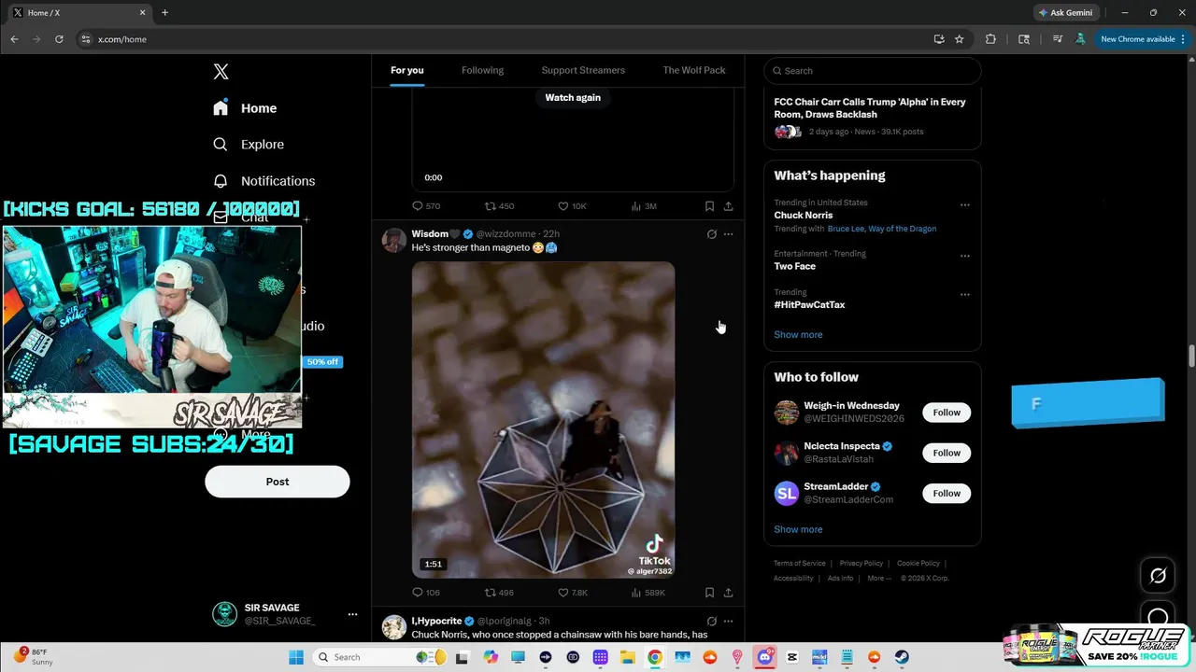Reply to the post with 570 replies
This screenshot has height=672, width=1196.
coord(426,206)
